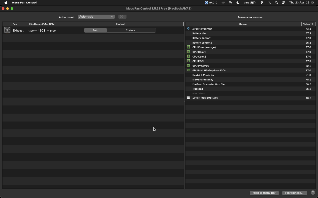Expand the preset options ellipsis menu
This screenshot has width=318, height=198.
[x=122, y=17]
